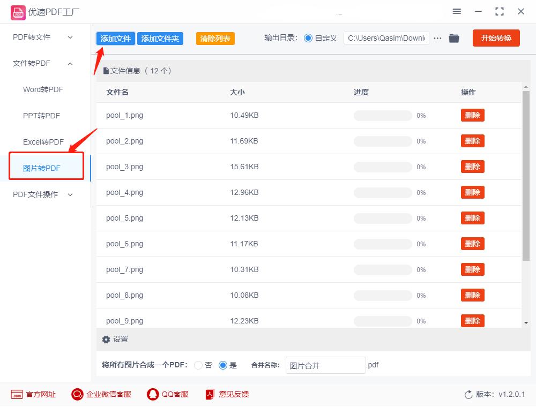The width and height of the screenshot is (536, 407).
Task: Click the folder browse icon near output path
Action: (x=454, y=38)
